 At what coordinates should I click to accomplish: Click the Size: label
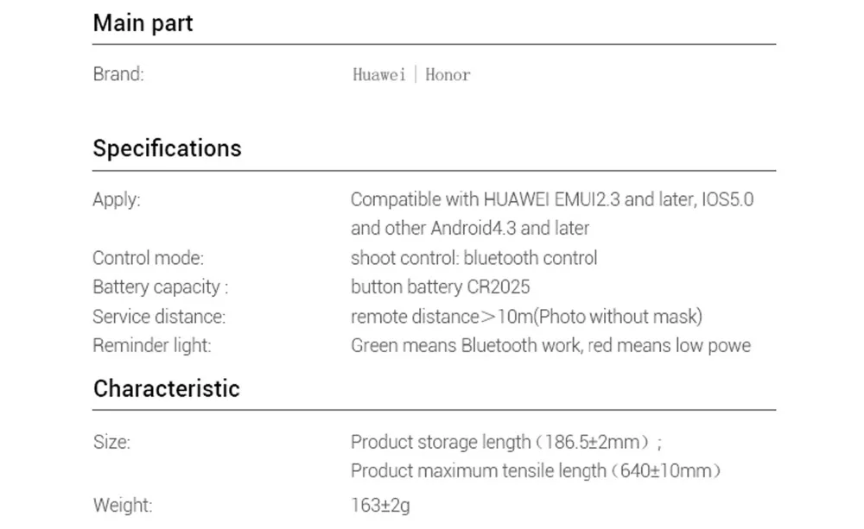[111, 442]
